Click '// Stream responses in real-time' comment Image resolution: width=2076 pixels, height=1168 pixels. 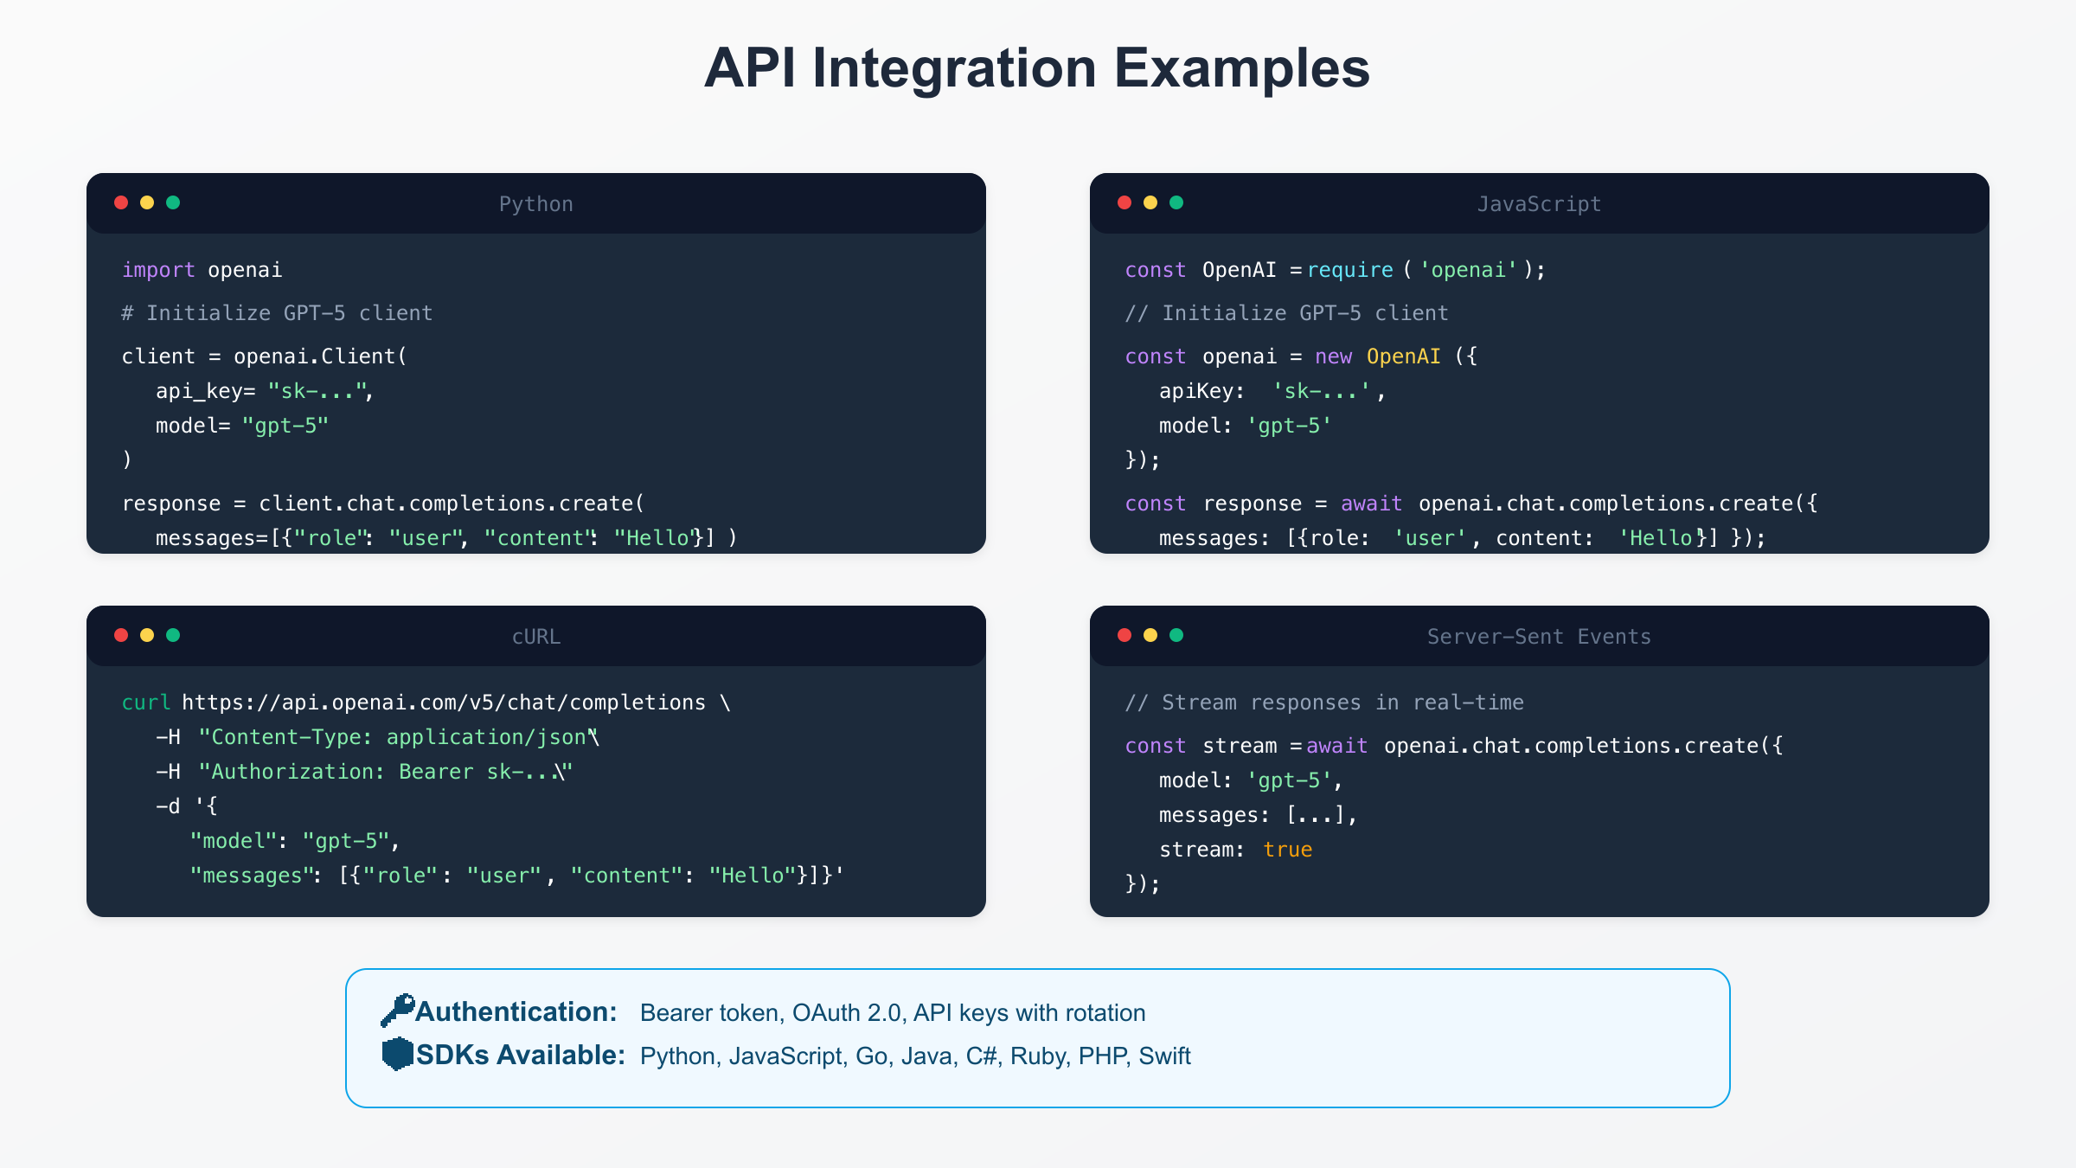pyautogui.click(x=1324, y=703)
